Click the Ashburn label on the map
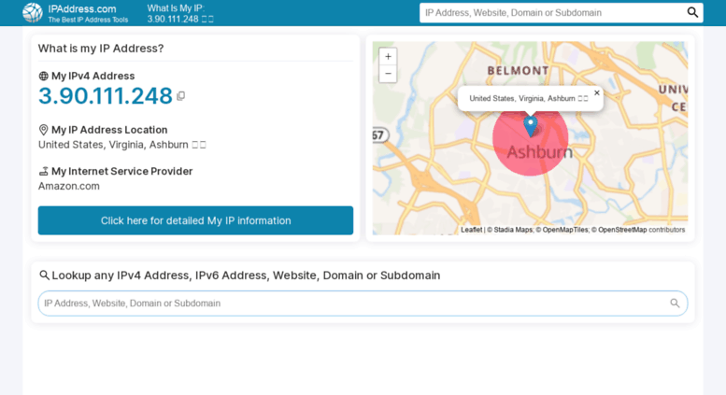This screenshot has width=726, height=395. pyautogui.click(x=539, y=151)
